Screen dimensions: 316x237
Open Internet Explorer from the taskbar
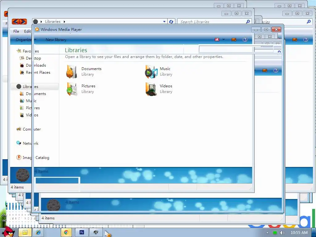coord(38,233)
